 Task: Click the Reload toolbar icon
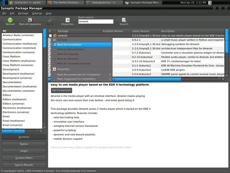pos(10,20)
